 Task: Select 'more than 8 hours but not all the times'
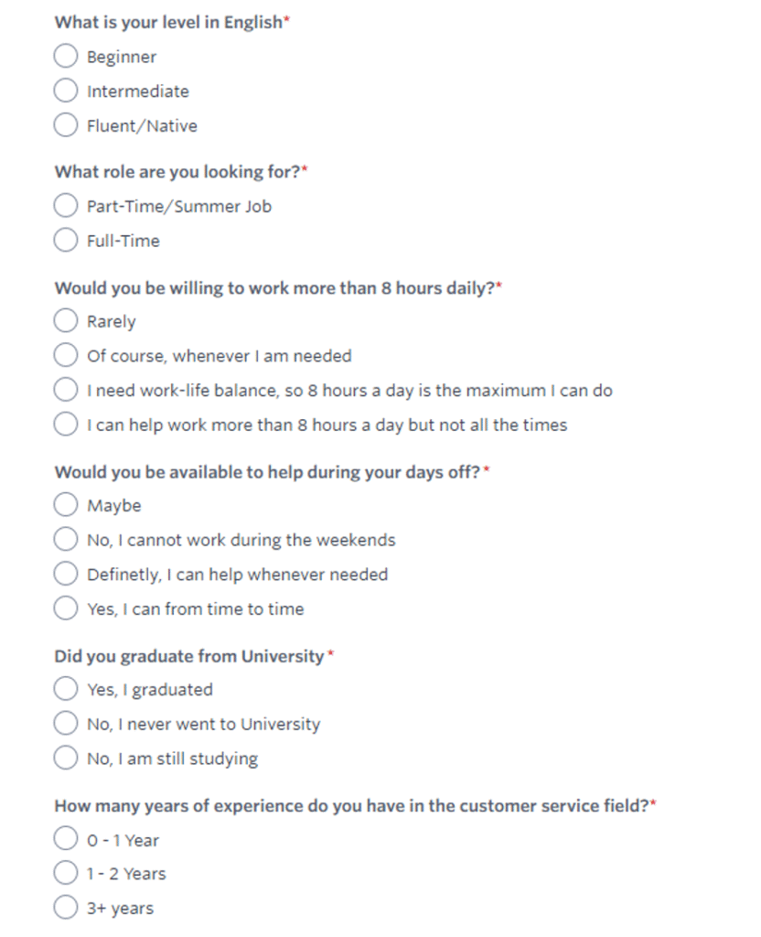(x=66, y=425)
